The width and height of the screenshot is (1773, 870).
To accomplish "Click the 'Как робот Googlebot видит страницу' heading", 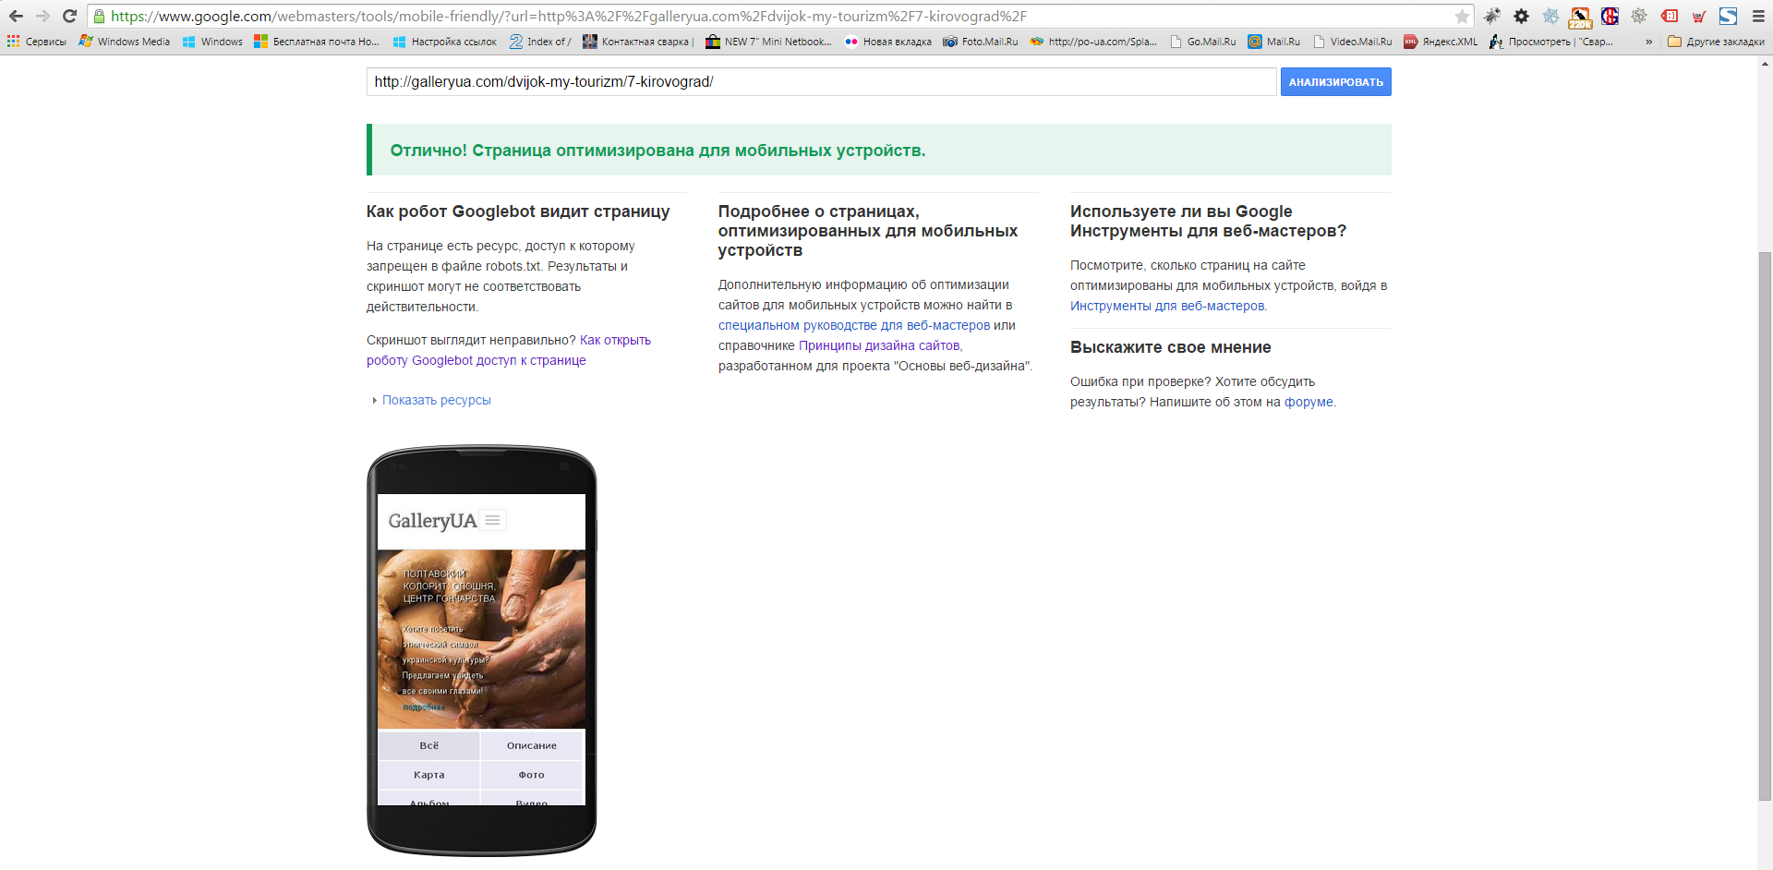I will (518, 211).
